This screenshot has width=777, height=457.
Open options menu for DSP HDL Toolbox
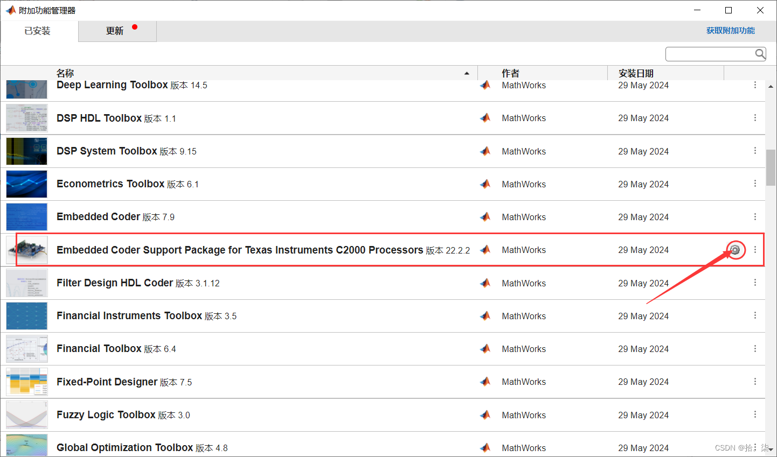coord(755,118)
